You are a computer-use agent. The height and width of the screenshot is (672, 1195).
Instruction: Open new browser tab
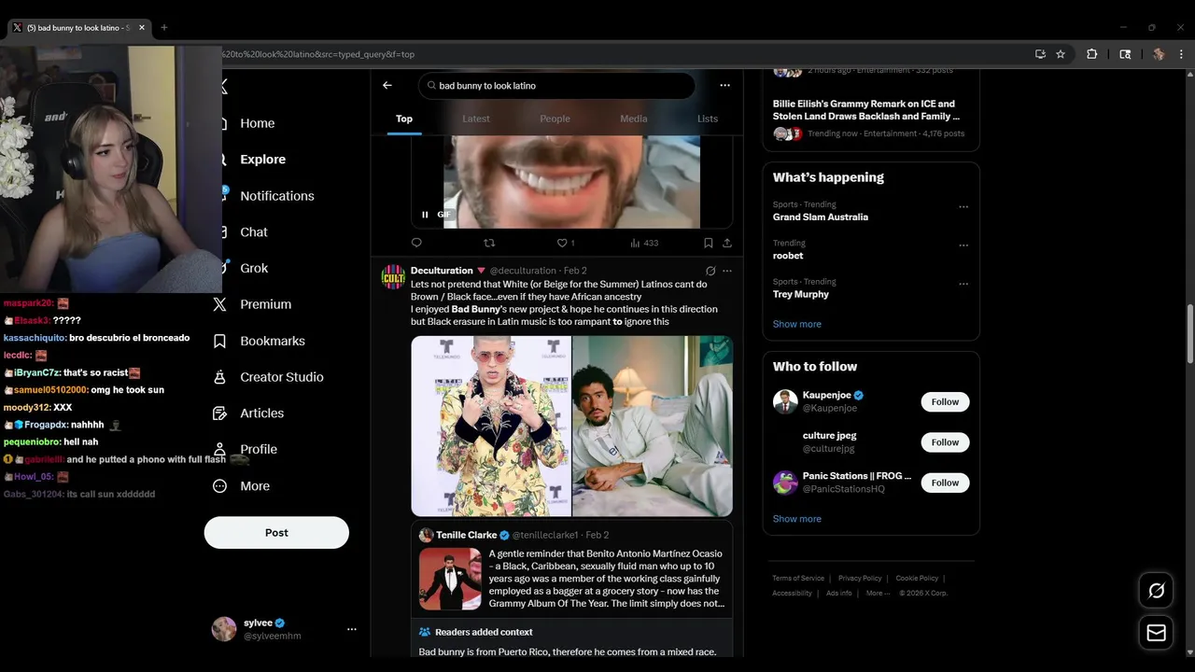pyautogui.click(x=164, y=27)
